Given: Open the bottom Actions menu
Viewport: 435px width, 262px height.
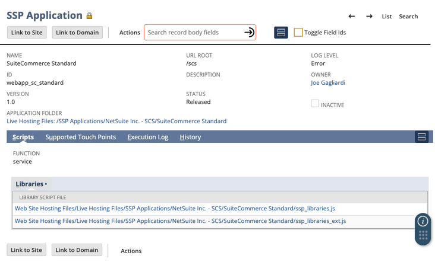Looking at the screenshot, I should point(131,251).
